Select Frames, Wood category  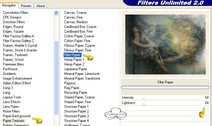13,60
